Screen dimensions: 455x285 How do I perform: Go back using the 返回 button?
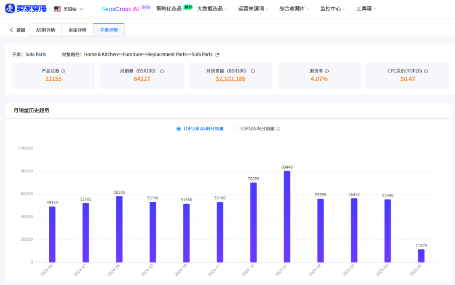pos(18,30)
